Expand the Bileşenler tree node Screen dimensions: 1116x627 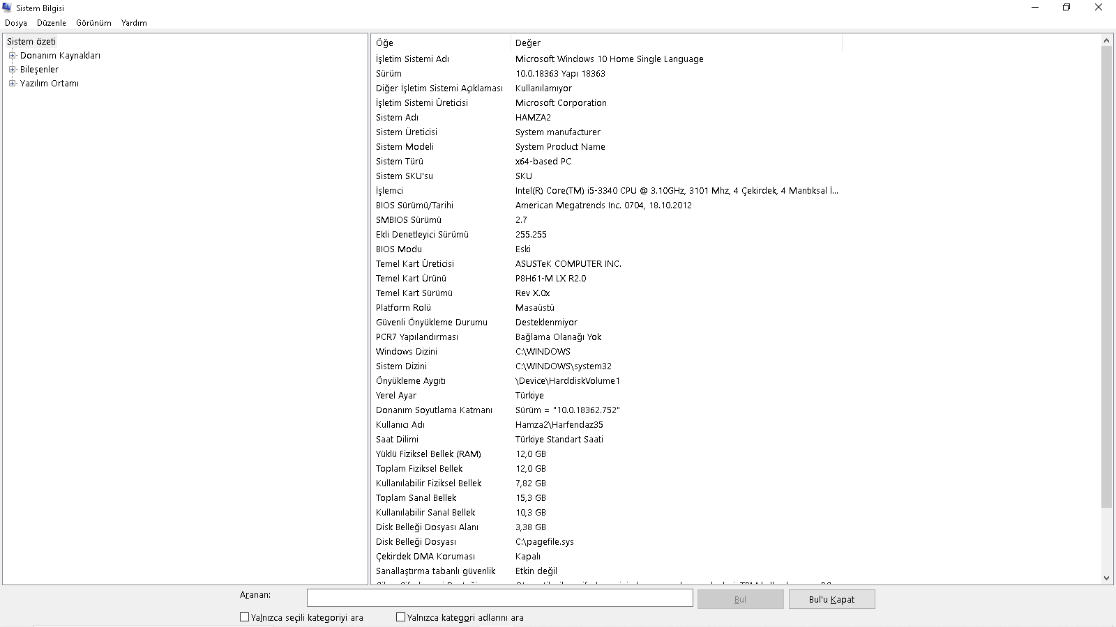pyautogui.click(x=12, y=70)
